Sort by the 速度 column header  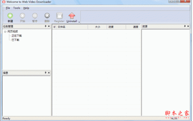click(133, 27)
